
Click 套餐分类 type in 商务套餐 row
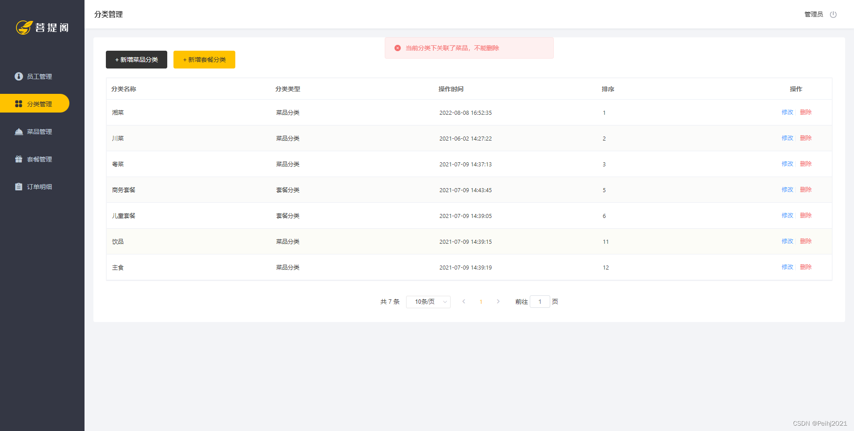pyautogui.click(x=288, y=190)
